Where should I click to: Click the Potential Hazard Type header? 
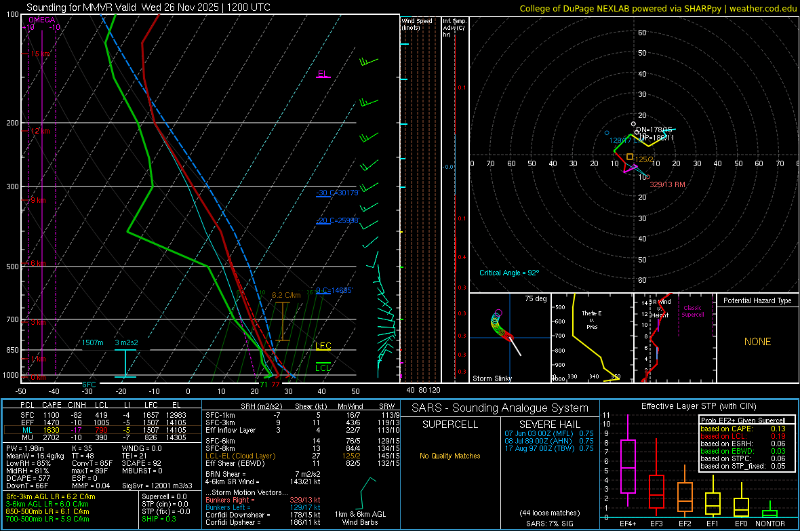click(x=757, y=300)
